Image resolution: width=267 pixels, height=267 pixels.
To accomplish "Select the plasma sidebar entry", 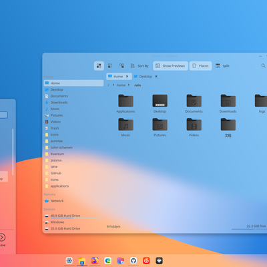I will (73, 160).
